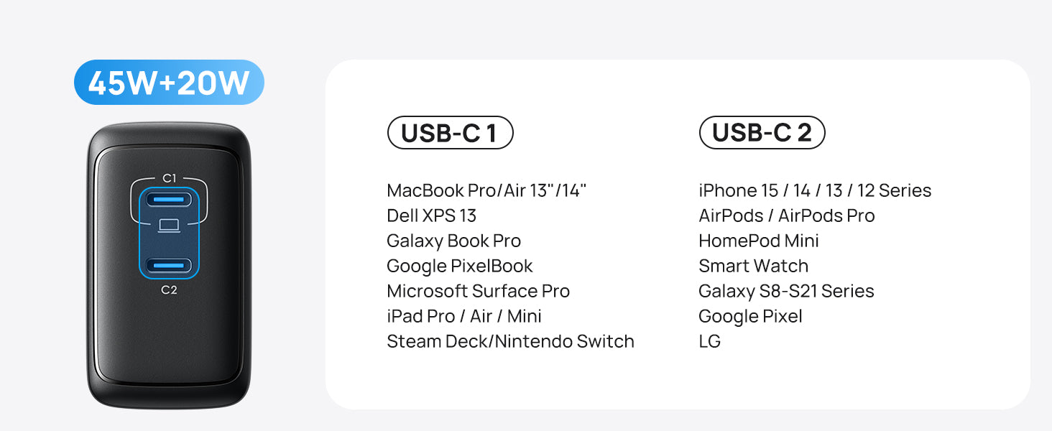Image resolution: width=1052 pixels, height=431 pixels.
Task: Click the C2 label on charger
Action: pos(169,290)
